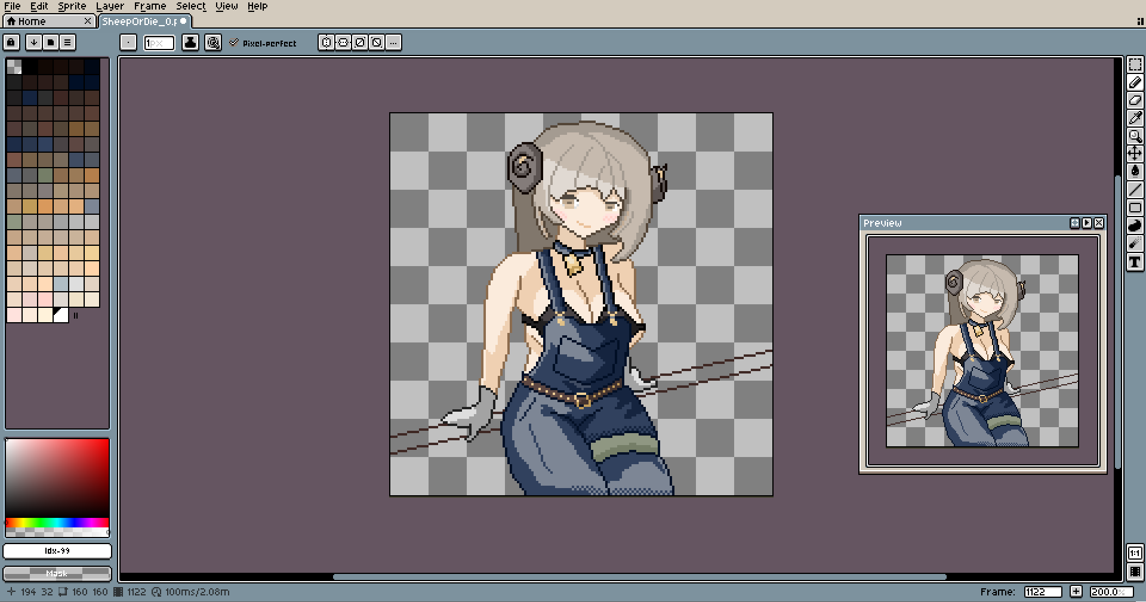Enable the vertical symmetry button
The image size is (1146, 602).
click(x=343, y=42)
